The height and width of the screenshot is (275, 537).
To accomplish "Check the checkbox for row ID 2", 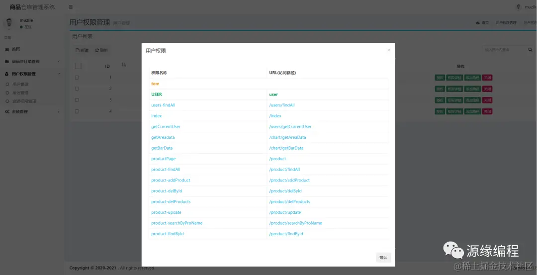I will coord(77,89).
